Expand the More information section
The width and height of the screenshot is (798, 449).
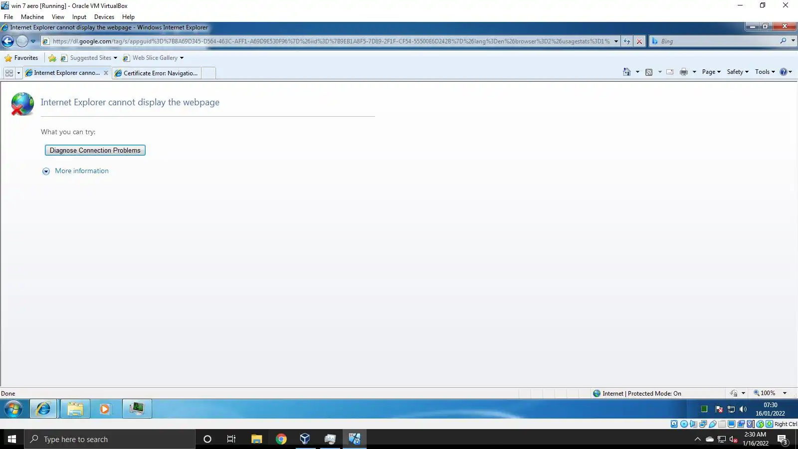(75, 171)
